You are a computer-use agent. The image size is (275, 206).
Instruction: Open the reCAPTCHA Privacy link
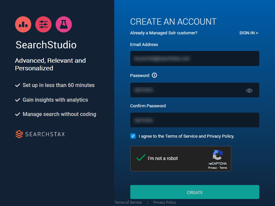click(213, 168)
